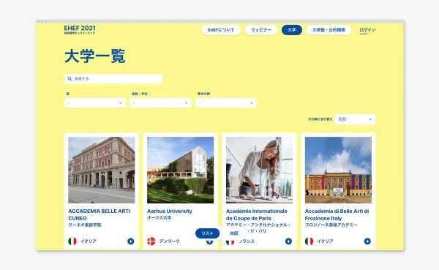Open the Aarhus University campus photo

(x=180, y=170)
